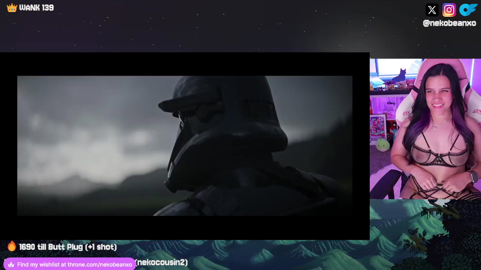Click the flame icon beside the goal text
Image resolution: width=481 pixels, height=270 pixels.
12,246
